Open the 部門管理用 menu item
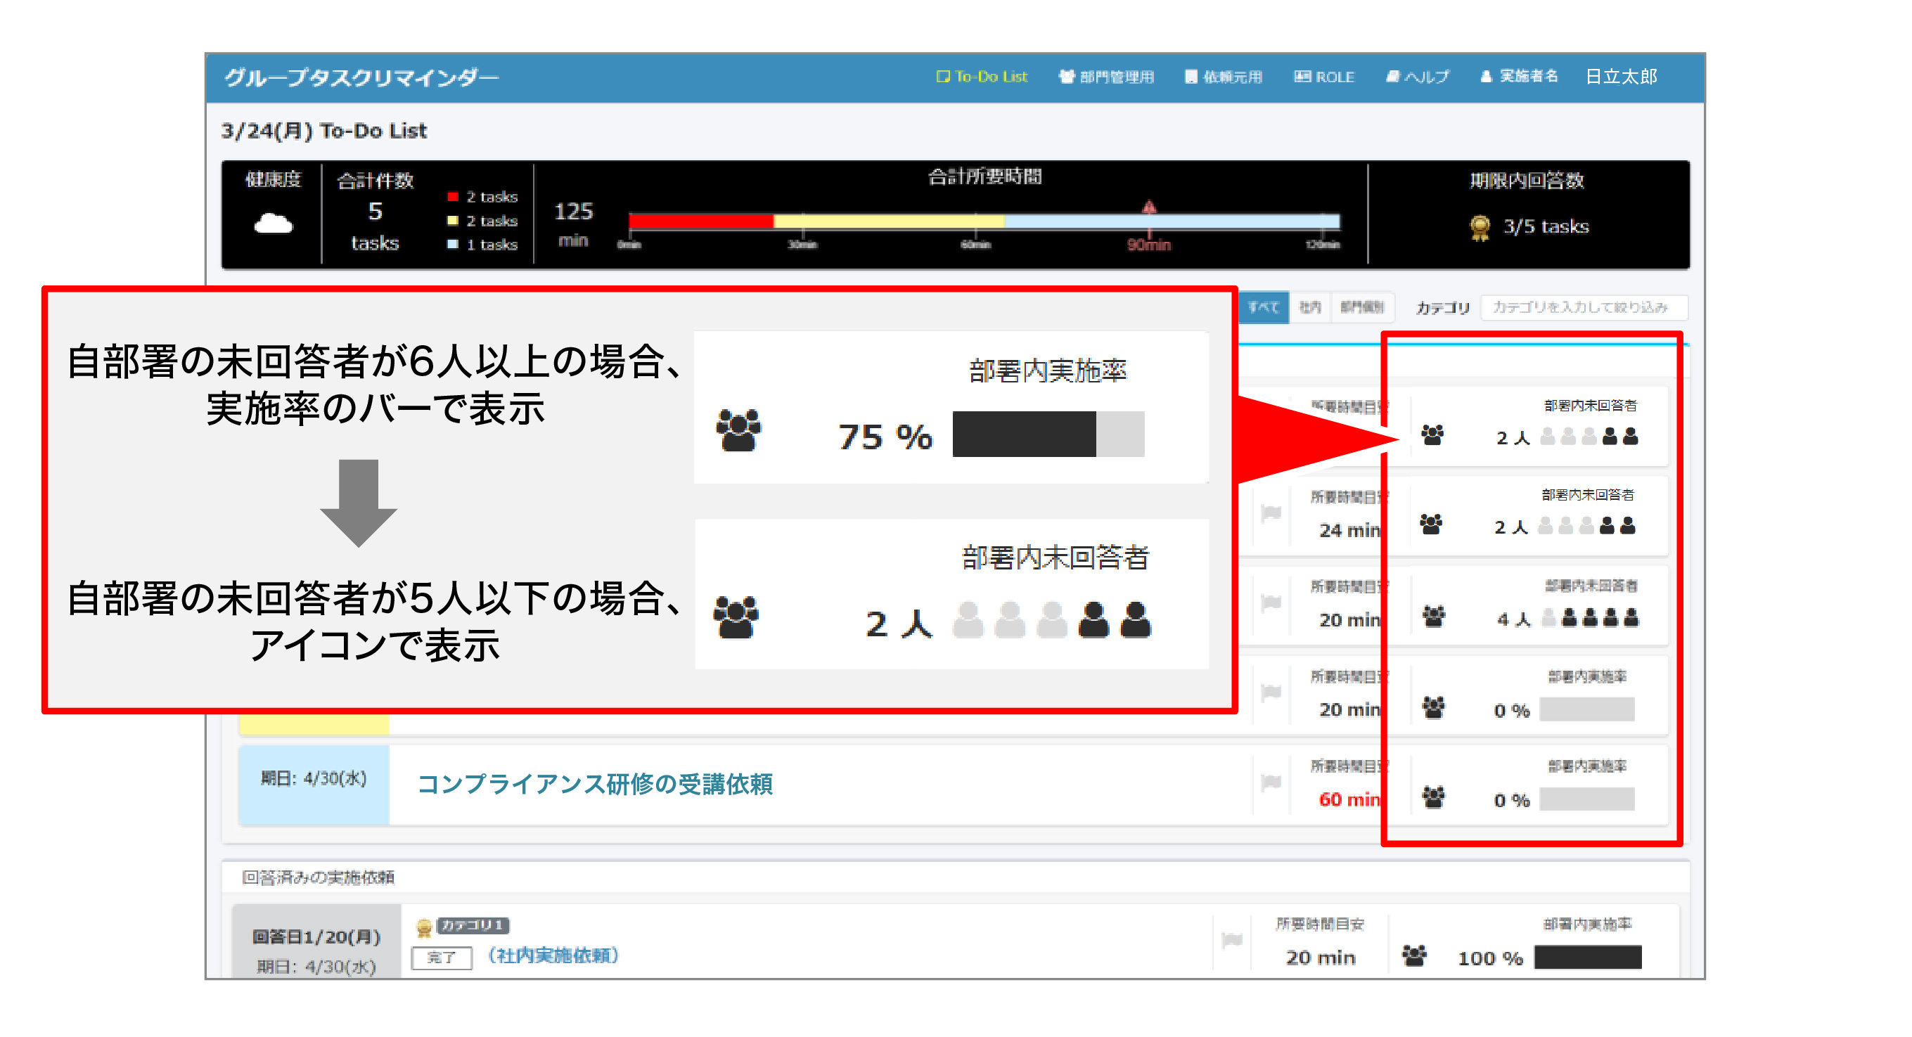Screen dimensions: 1912x1037 [1107, 77]
